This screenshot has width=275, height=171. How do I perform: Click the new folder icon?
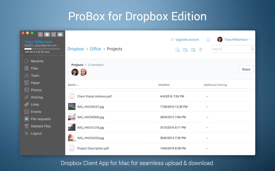(185, 50)
